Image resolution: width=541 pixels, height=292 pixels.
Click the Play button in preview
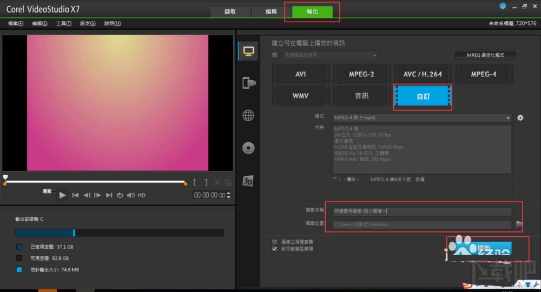point(63,195)
